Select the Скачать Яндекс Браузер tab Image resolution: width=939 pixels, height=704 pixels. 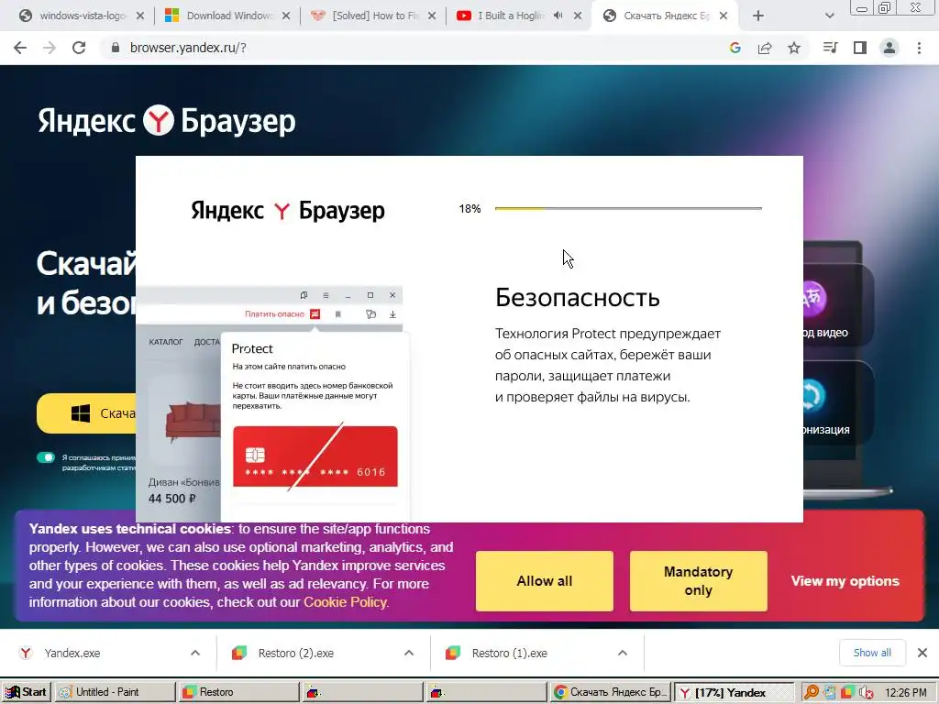(667, 16)
